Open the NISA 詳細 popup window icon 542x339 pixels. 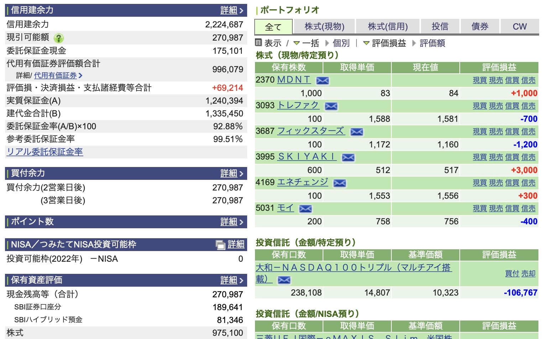point(220,245)
